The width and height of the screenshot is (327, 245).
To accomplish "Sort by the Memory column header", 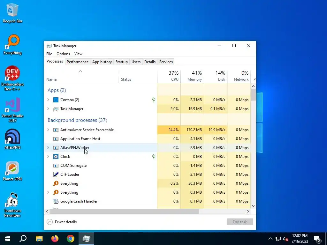I will [192, 76].
